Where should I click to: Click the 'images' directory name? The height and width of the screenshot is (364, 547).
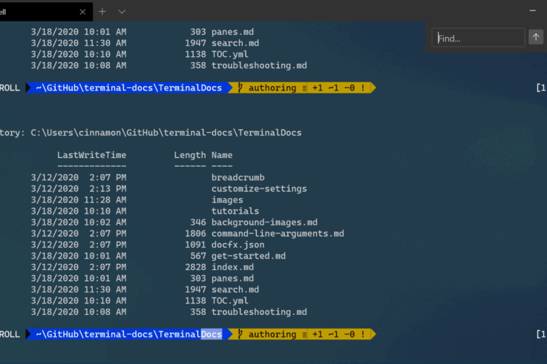tap(227, 200)
